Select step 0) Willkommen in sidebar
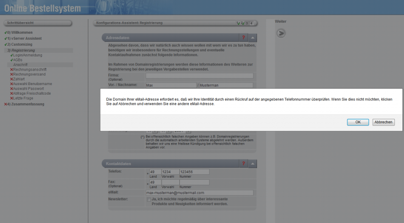This screenshot has width=404, height=223. (x=20, y=33)
